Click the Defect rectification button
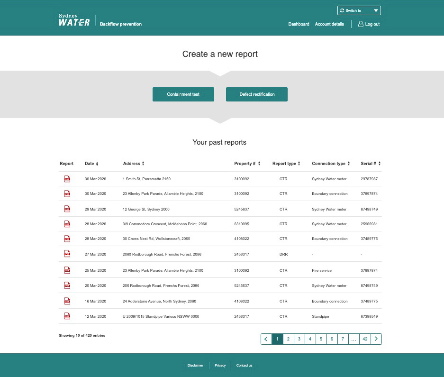444x377 pixels. (257, 94)
